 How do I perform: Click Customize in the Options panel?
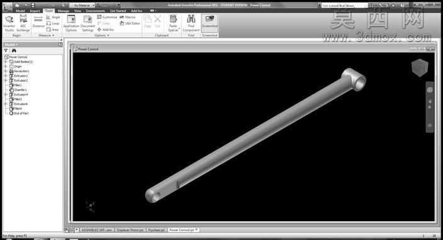(x=107, y=17)
